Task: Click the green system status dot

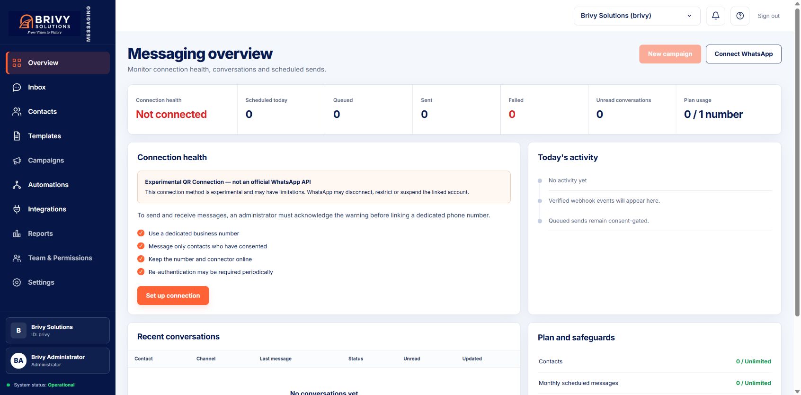Action: (9, 385)
